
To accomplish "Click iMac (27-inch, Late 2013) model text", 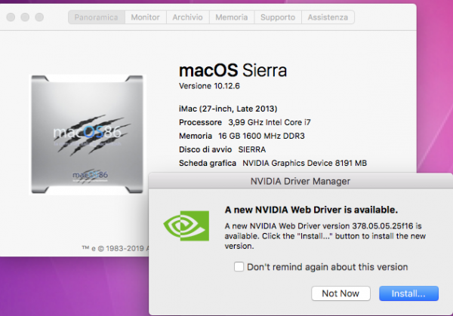I will click(228, 109).
